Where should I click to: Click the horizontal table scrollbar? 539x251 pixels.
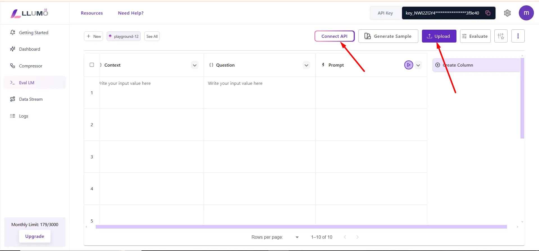tap(301, 227)
